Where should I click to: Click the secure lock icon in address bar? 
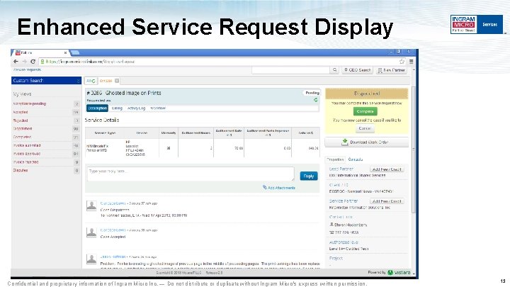[42, 62]
